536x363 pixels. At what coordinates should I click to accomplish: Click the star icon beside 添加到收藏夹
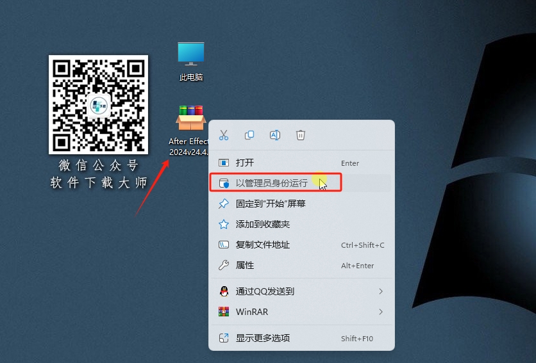[x=224, y=224]
